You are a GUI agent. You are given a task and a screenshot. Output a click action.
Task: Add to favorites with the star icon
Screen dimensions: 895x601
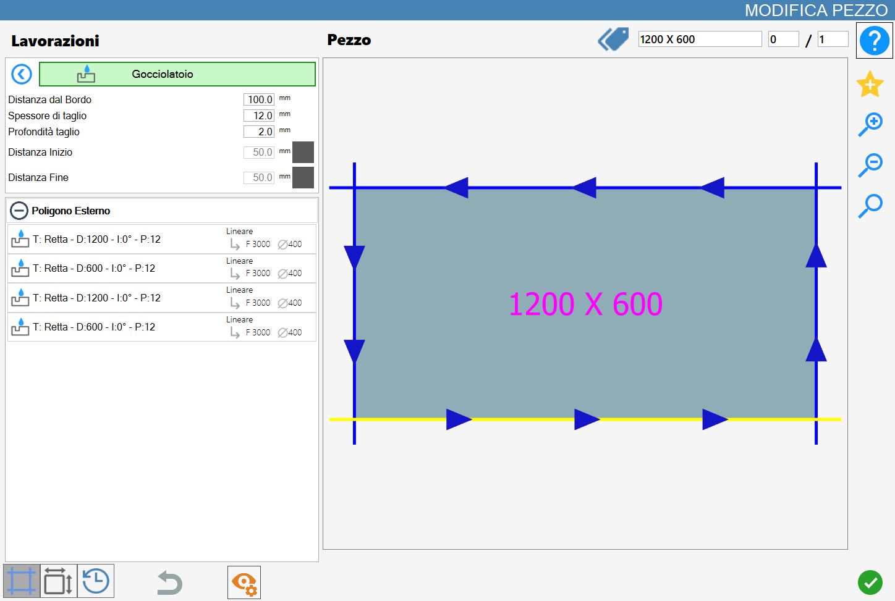(870, 84)
